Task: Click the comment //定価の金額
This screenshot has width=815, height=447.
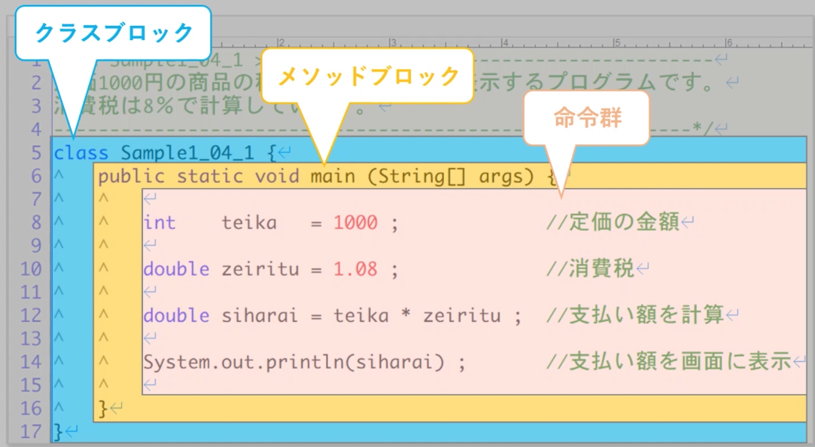Action: click(x=613, y=222)
